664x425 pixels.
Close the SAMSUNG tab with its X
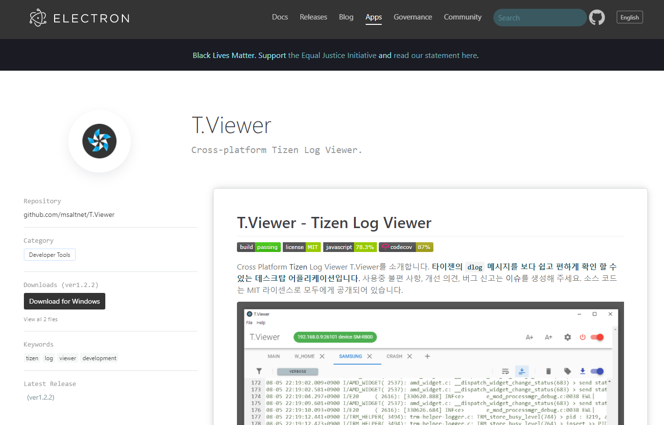[x=370, y=356]
